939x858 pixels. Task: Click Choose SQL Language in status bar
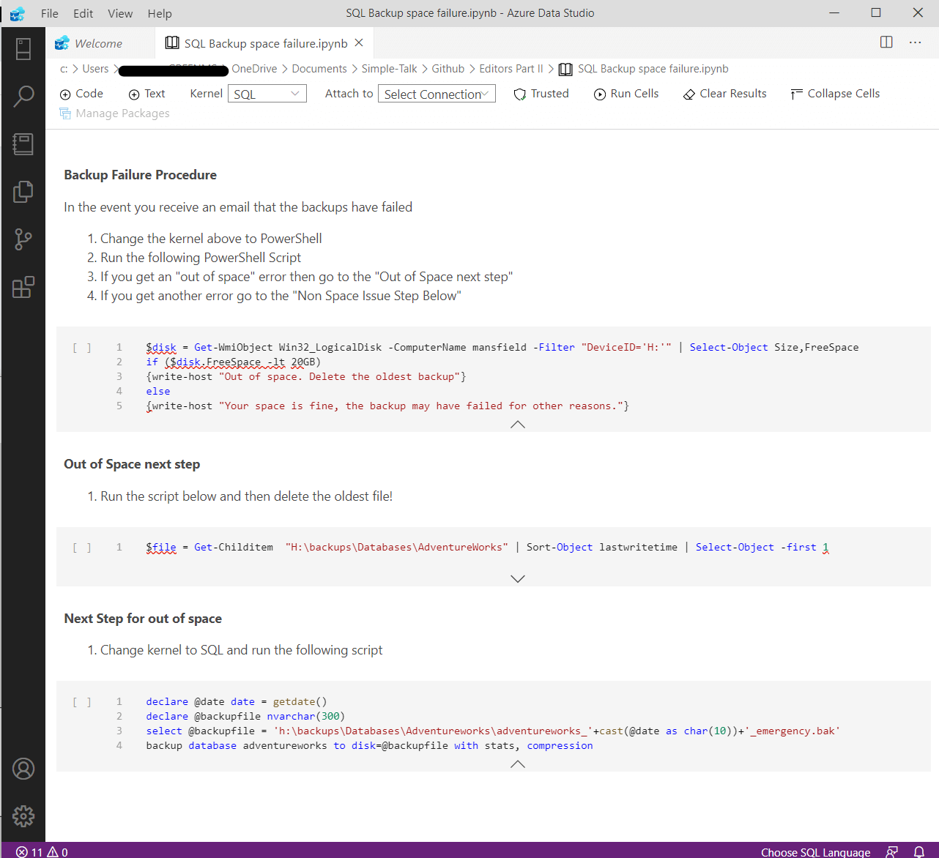pyautogui.click(x=816, y=851)
